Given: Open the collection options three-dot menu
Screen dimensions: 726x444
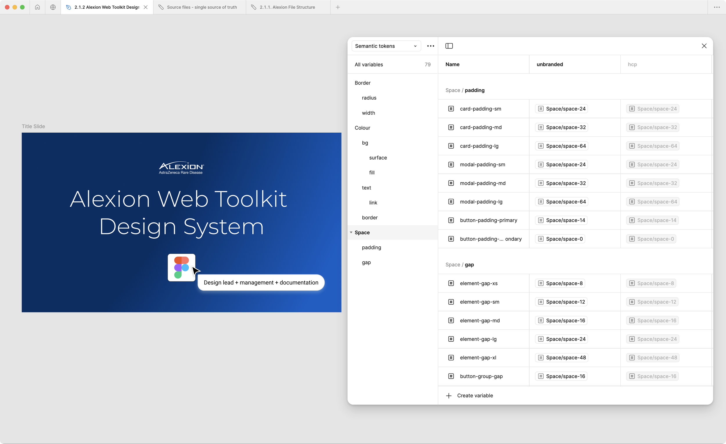Looking at the screenshot, I should pos(430,46).
